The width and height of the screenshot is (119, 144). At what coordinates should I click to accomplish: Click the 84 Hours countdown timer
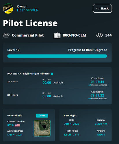pyautogui.click(x=97, y=95)
